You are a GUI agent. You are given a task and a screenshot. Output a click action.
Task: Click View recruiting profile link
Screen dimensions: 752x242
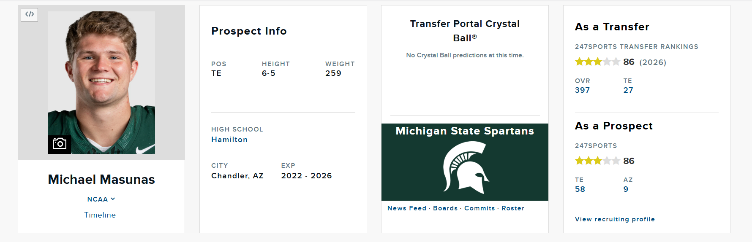tap(615, 219)
